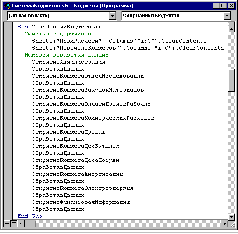238x234 pixels.
Task: Switch to Full Module View button
Action: [14, 223]
